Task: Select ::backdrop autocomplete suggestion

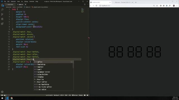Action: tap(53, 64)
